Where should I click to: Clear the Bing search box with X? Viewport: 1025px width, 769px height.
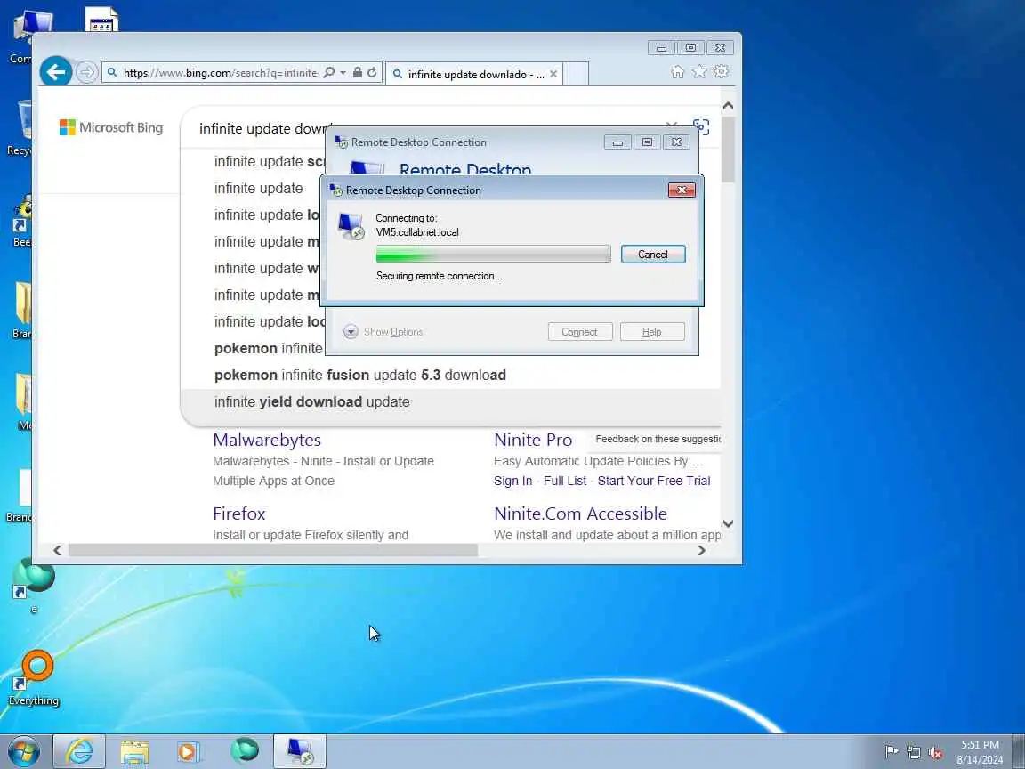[672, 125]
